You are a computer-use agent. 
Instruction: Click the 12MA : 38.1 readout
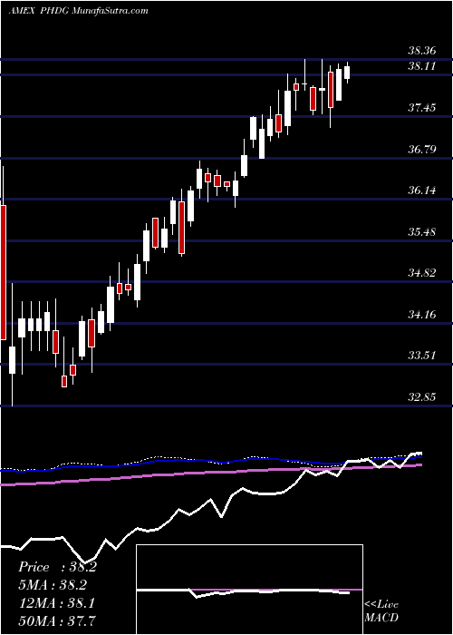(x=56, y=603)
